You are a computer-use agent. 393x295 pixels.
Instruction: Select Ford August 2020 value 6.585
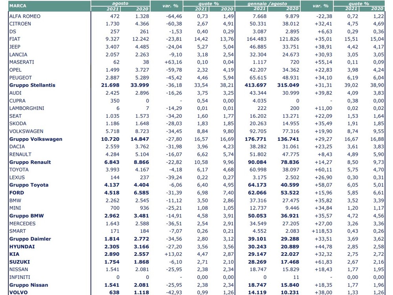(x=141, y=193)
